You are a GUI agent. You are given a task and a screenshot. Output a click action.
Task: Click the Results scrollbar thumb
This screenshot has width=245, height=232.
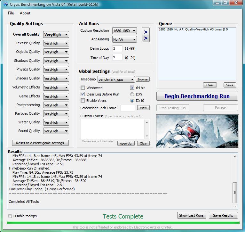pyautogui.click(x=235, y=193)
